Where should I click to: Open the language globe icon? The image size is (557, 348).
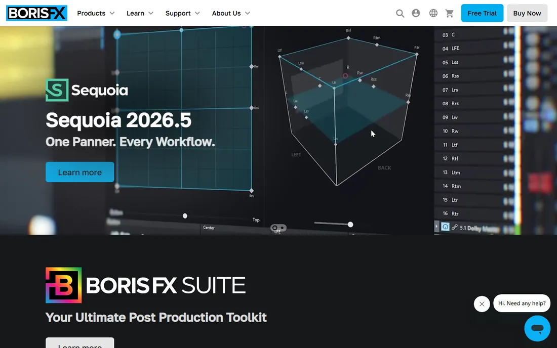[433, 13]
